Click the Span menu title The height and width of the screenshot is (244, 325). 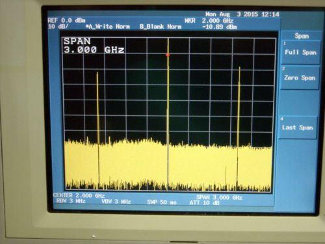(302, 36)
